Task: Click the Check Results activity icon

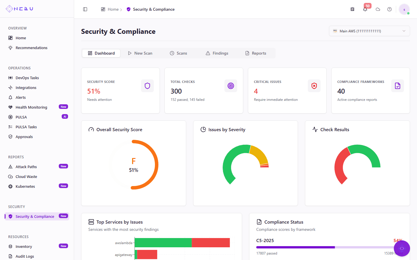Action: [x=315, y=129]
